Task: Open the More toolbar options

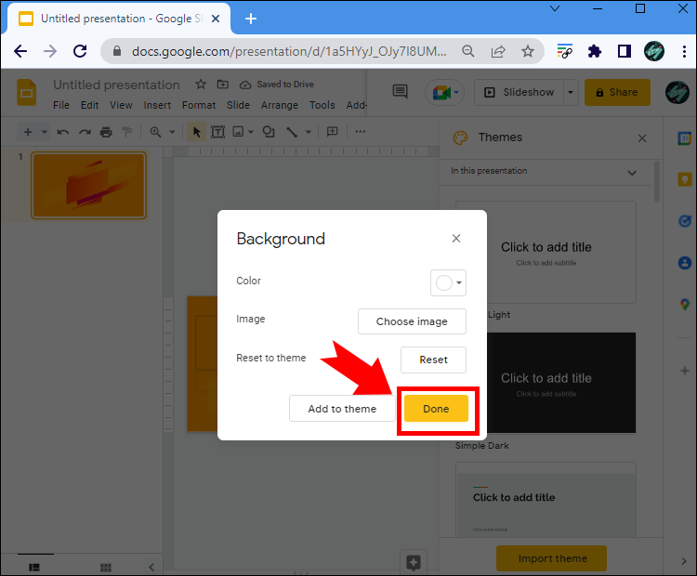Action: pos(361,132)
